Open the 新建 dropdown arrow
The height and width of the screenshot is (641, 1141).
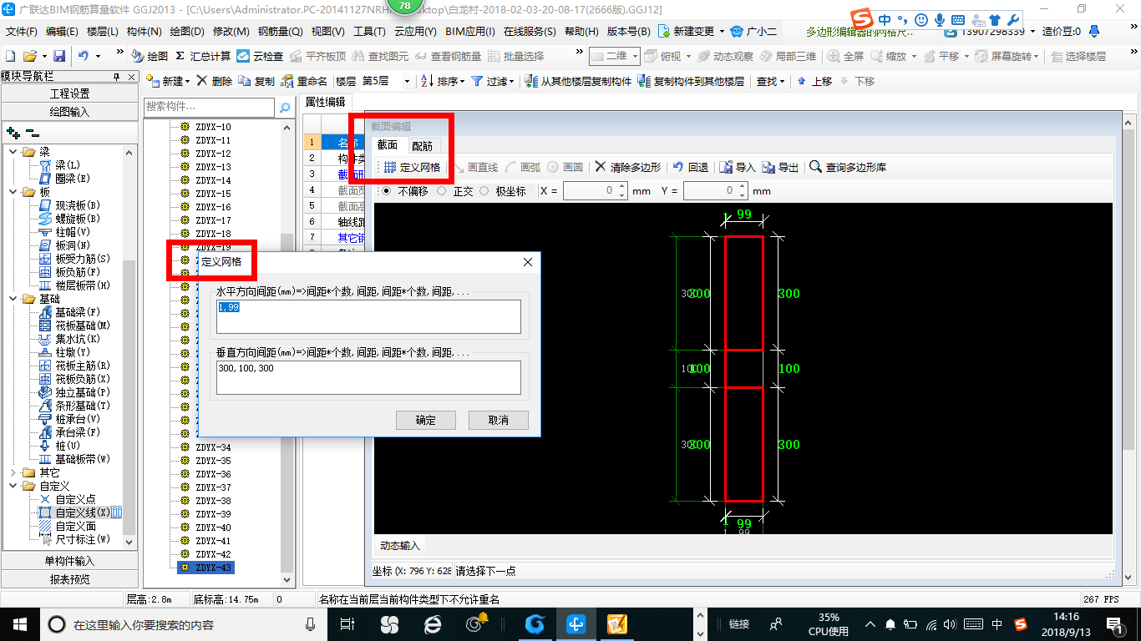(187, 82)
